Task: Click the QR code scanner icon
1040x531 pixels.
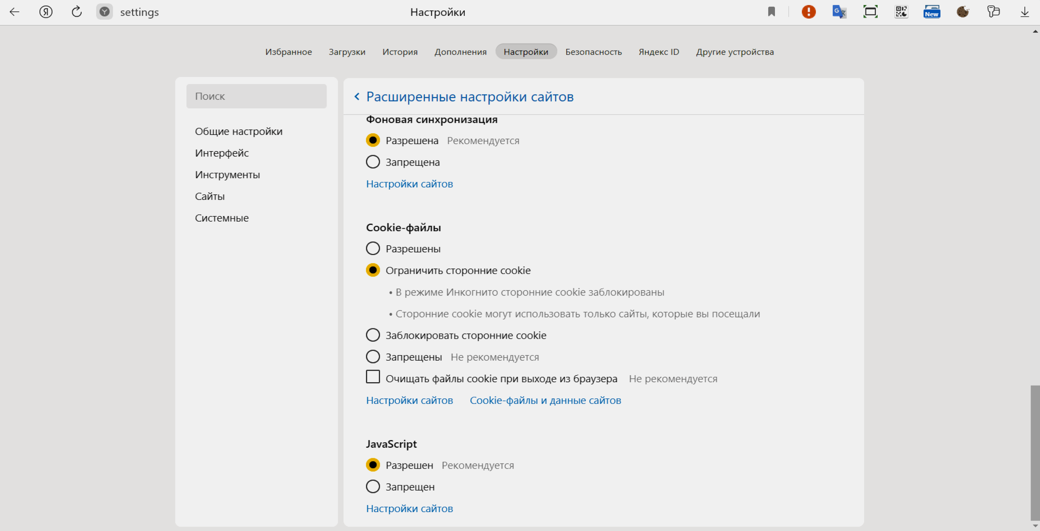Action: click(x=899, y=11)
